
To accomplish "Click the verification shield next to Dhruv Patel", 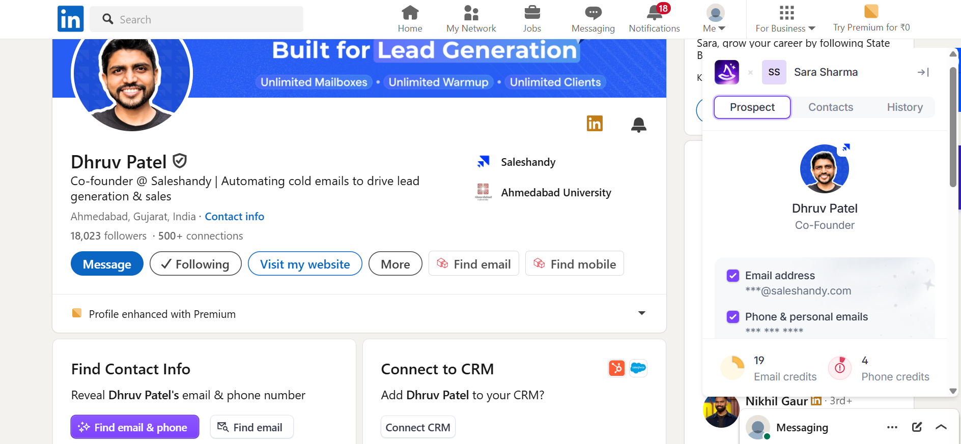I will pyautogui.click(x=180, y=161).
